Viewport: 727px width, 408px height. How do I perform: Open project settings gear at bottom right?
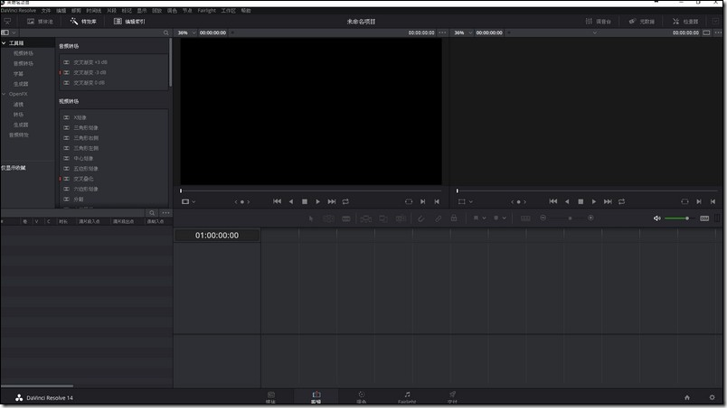pos(713,397)
